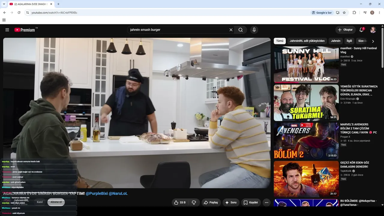Focus the address bar URL
Screen dimensions: 384x216
click(54, 13)
